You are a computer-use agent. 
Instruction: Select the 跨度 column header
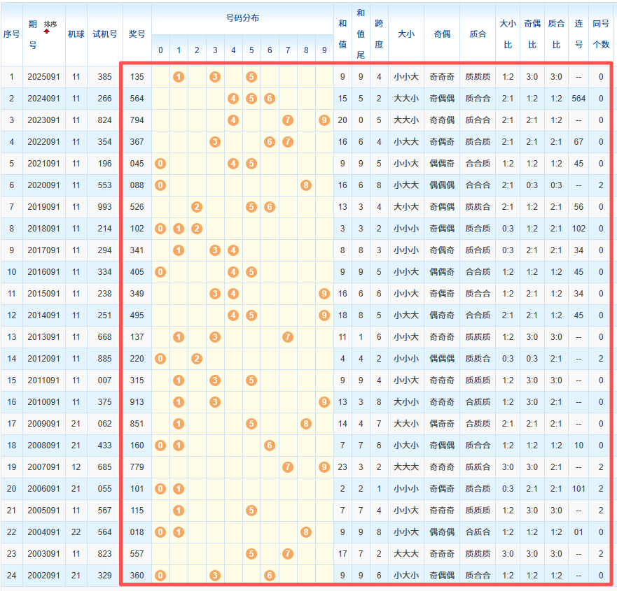coord(379,33)
